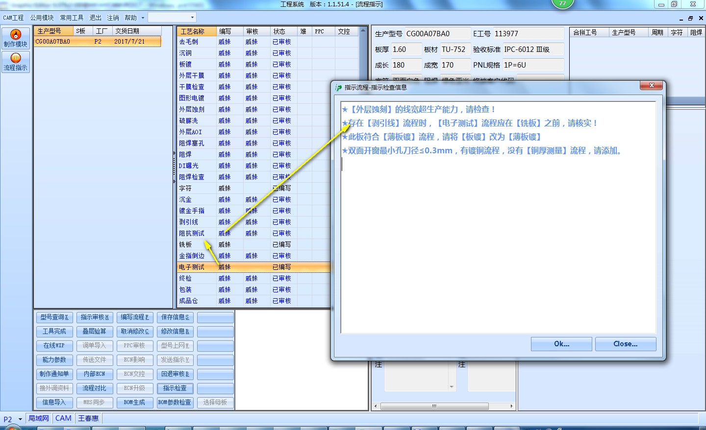Open the 帮助 menu
The image size is (706, 430).
pyautogui.click(x=131, y=18)
